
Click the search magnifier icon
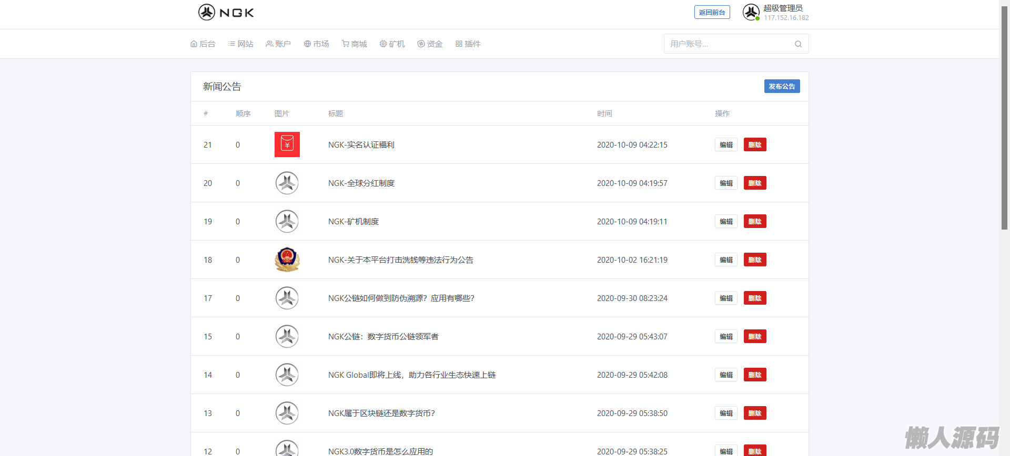coord(798,44)
